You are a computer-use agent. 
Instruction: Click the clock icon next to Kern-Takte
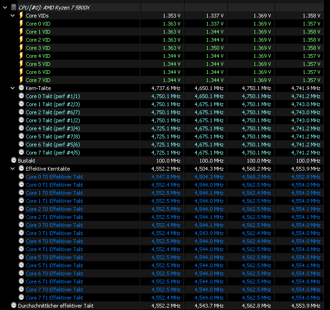click(21, 88)
